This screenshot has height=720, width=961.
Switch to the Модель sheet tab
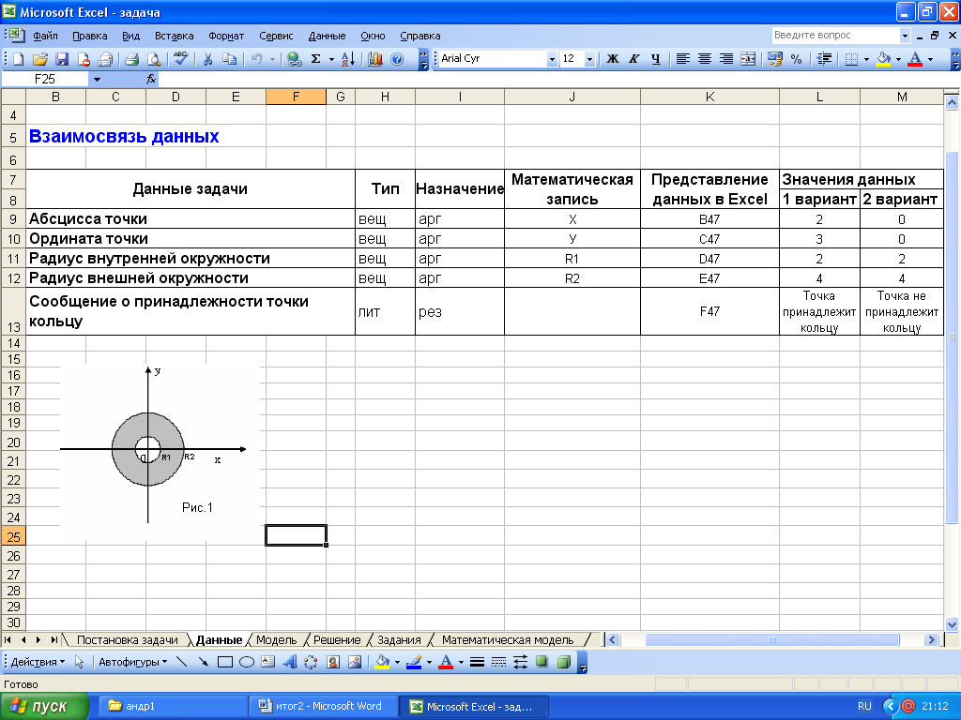tap(276, 639)
